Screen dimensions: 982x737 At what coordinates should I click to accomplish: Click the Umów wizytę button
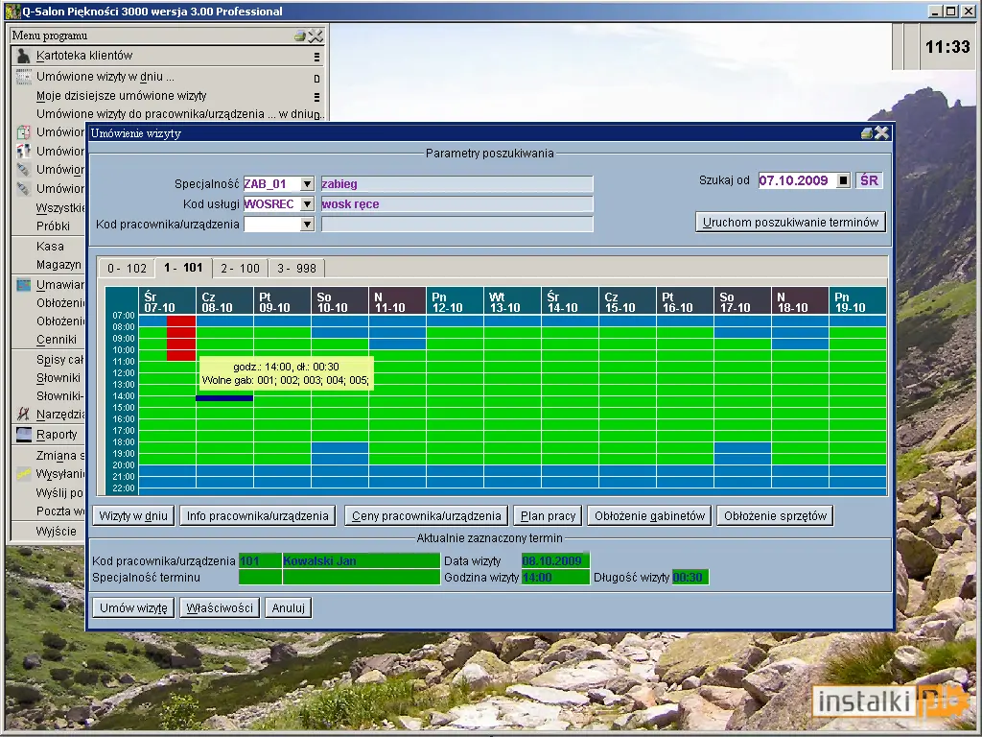[133, 607]
